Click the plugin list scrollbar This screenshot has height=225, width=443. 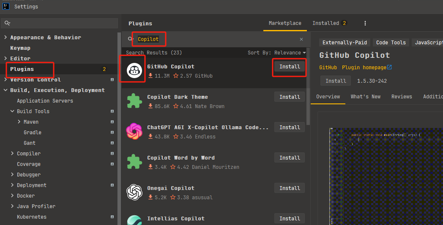[308, 87]
